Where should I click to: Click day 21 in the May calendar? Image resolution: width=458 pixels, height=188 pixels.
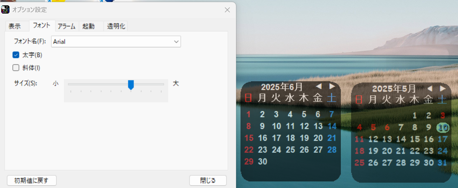(401, 151)
